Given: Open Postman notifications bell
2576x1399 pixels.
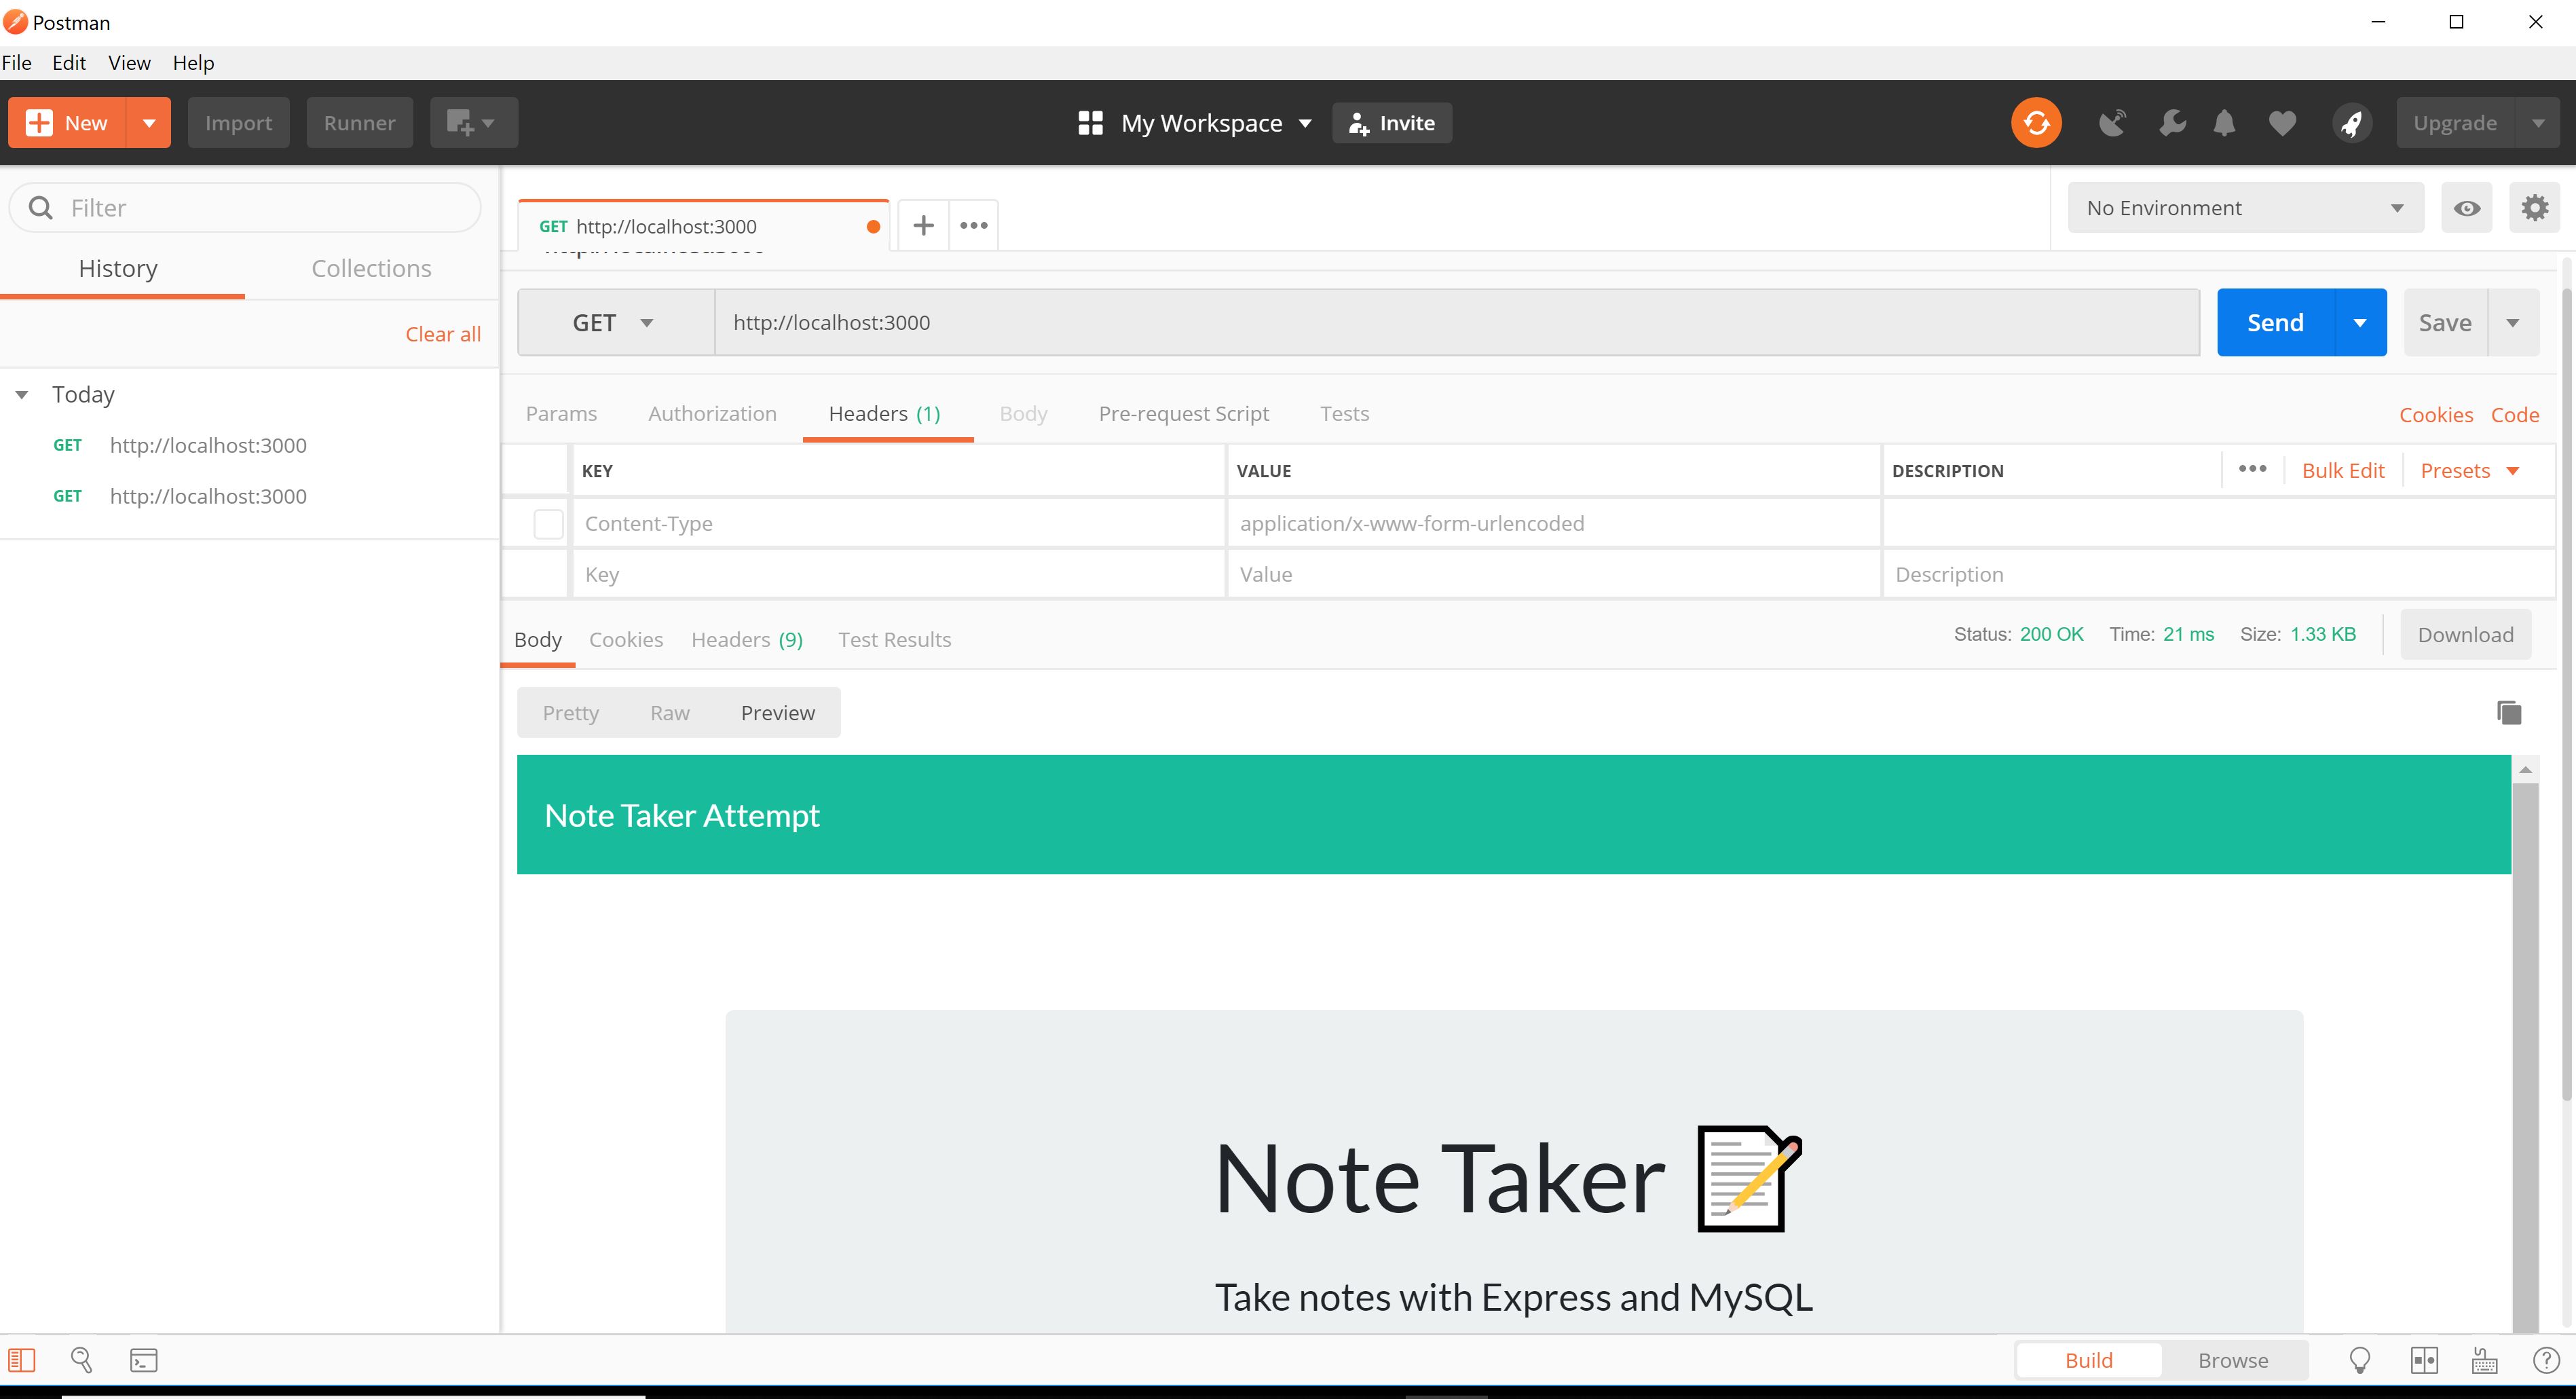Looking at the screenshot, I should [2224, 122].
